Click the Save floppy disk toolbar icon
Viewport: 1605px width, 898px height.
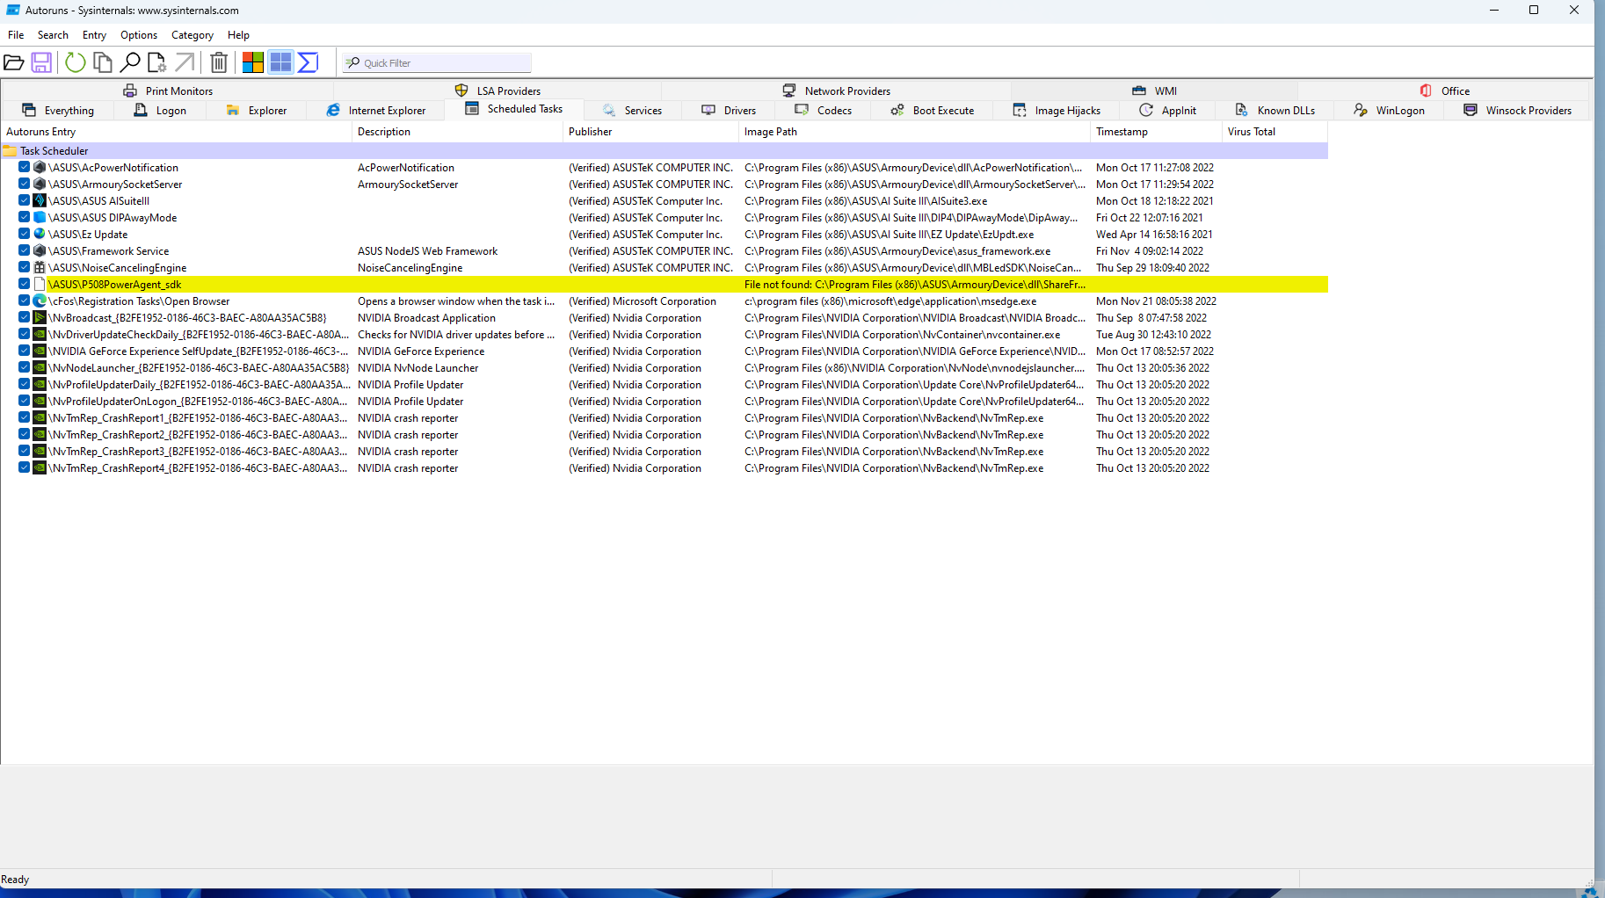tap(41, 62)
